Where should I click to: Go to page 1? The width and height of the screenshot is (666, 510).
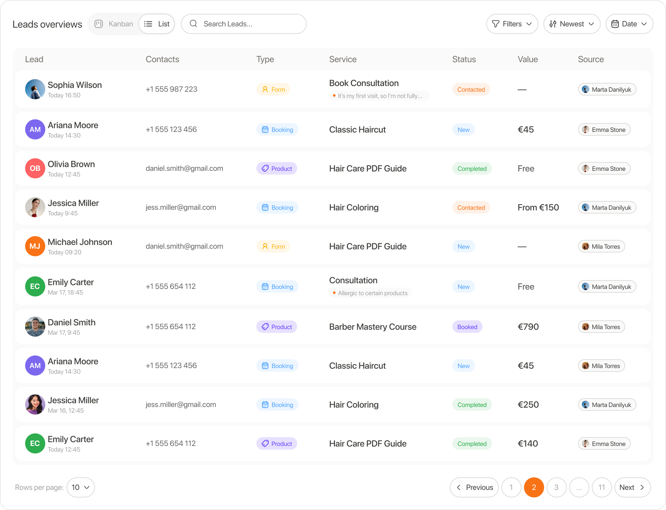click(x=511, y=487)
